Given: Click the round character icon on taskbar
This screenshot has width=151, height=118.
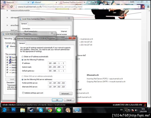Looking at the screenshot, I should click(x=68, y=110).
